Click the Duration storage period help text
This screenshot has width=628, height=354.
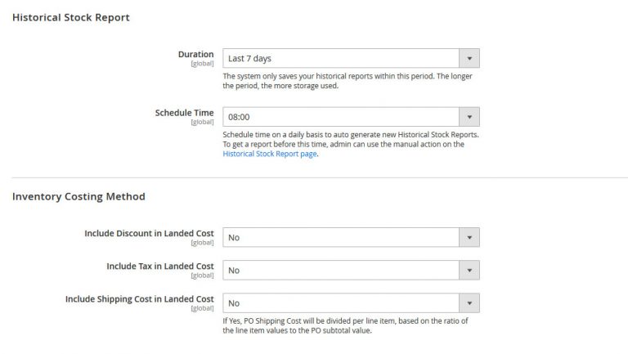[x=348, y=81]
